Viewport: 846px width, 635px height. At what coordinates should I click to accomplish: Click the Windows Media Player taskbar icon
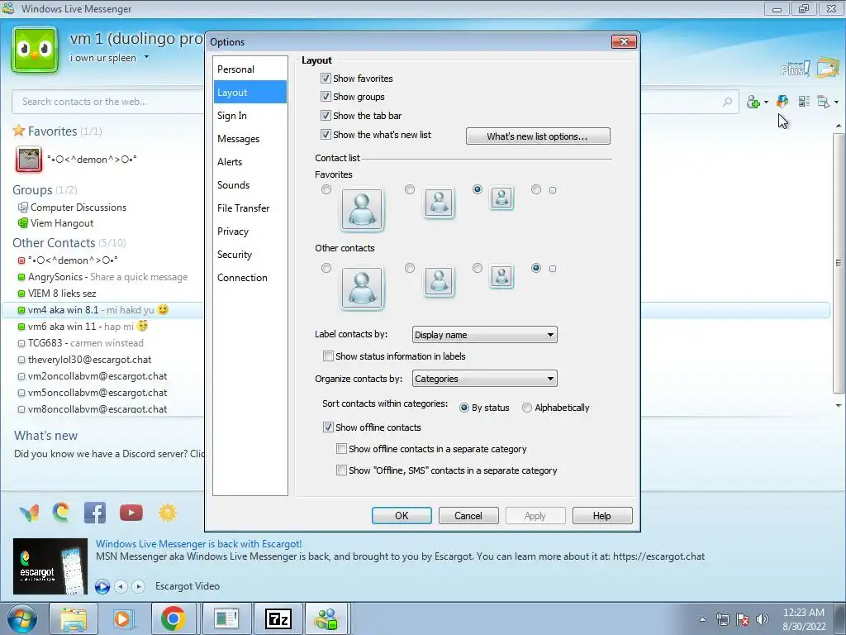(x=122, y=618)
